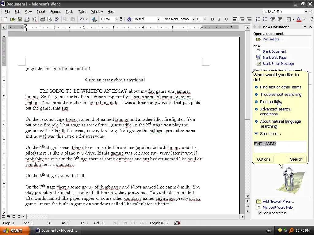The height and width of the screenshot is (235, 314).
Task: Open the Insert menu
Action: click(x=41, y=12)
